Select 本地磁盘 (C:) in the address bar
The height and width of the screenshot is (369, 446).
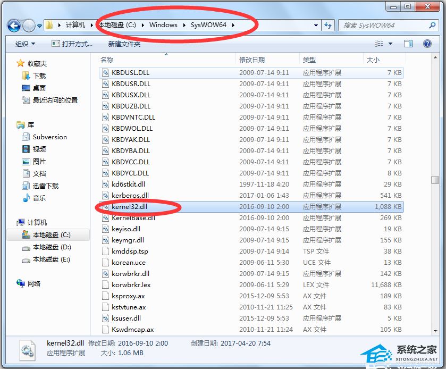point(117,25)
